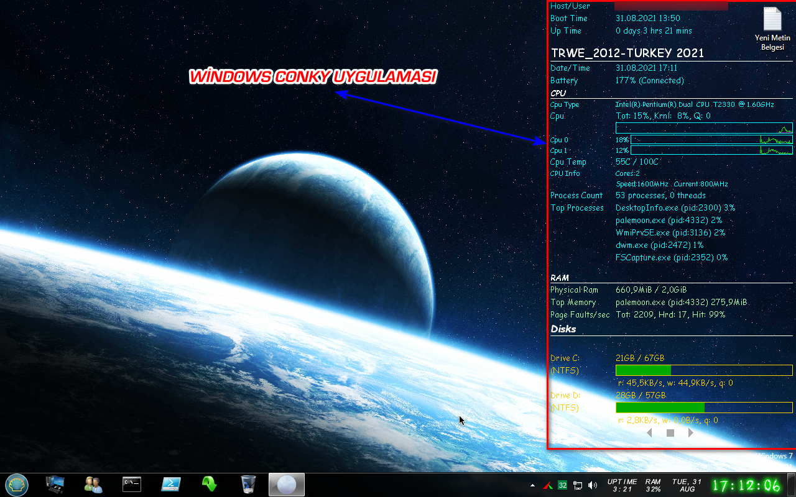Click the Drive D: usage bar
The image size is (796, 497).
(x=704, y=408)
